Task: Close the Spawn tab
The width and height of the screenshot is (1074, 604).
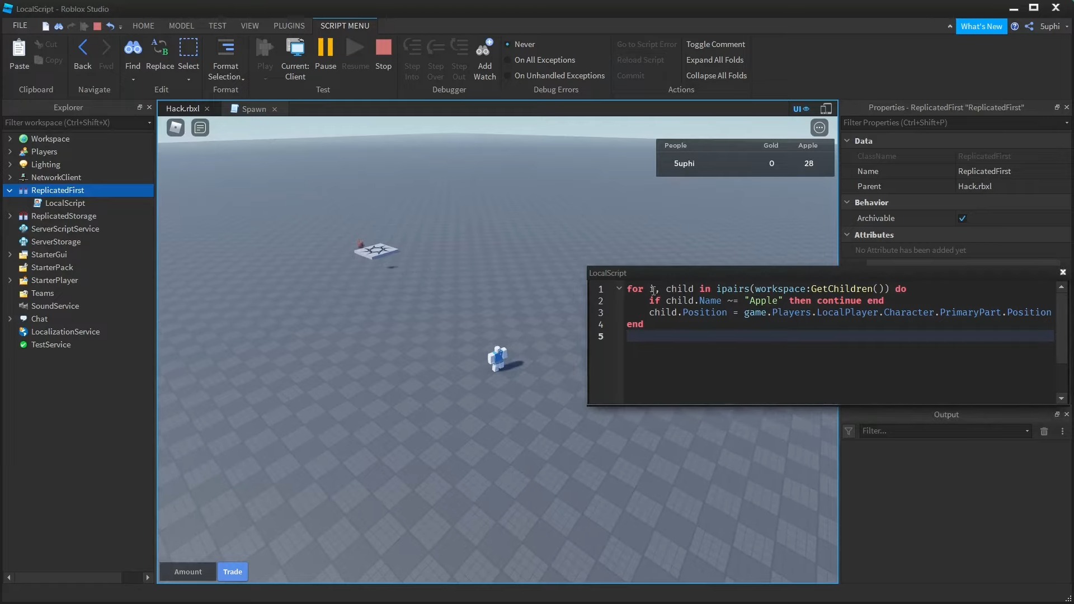Action: [275, 109]
